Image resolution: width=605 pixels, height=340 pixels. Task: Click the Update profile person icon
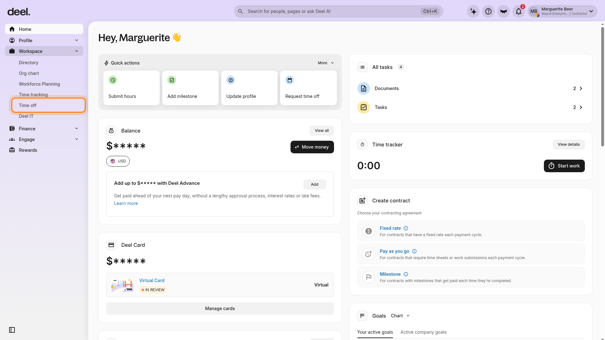(x=231, y=80)
